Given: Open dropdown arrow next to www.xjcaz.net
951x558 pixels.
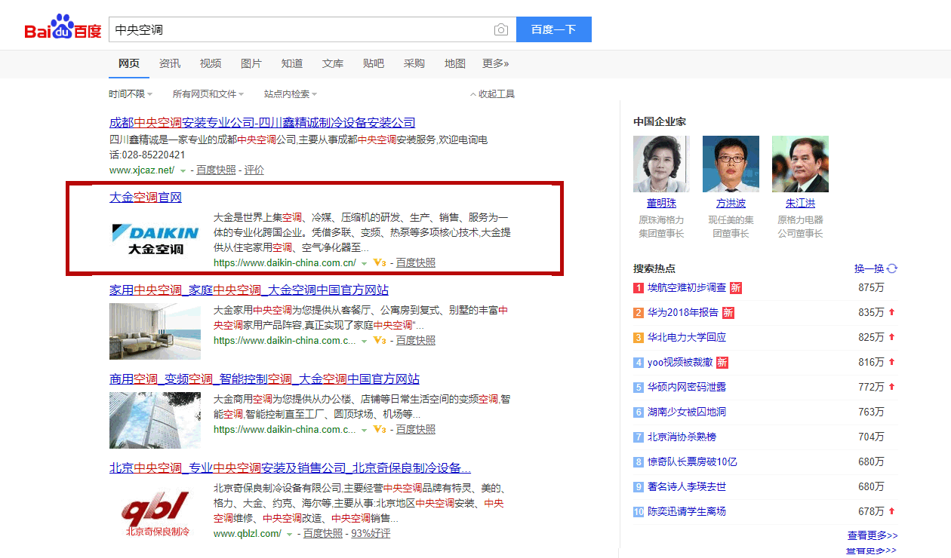Looking at the screenshot, I should click(x=183, y=171).
